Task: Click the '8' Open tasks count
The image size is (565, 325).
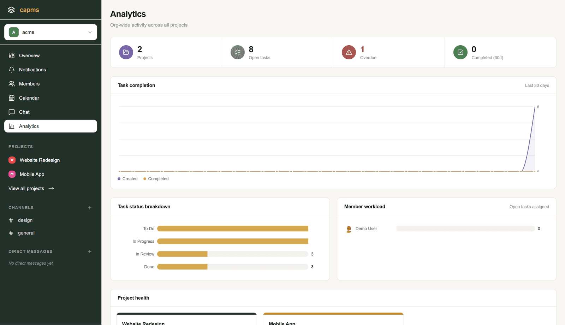Action: coord(251,49)
